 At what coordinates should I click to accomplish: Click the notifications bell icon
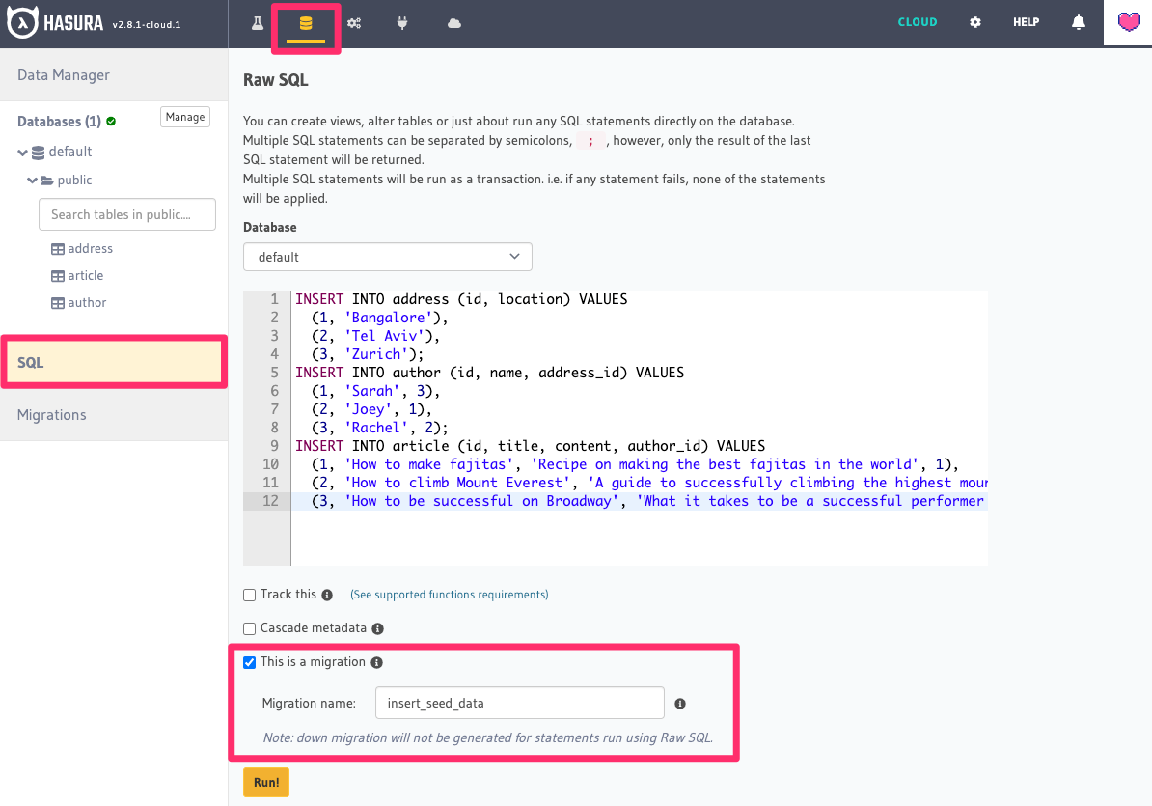1078,21
